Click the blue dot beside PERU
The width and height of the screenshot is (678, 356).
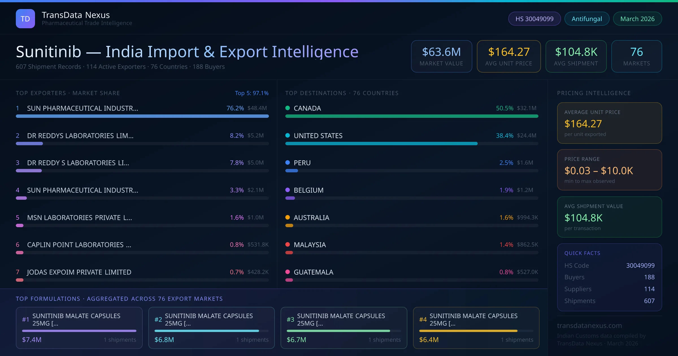[x=288, y=162]
